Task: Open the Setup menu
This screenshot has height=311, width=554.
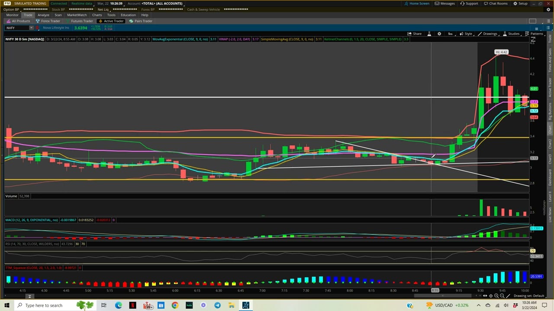Action: pos(520,3)
